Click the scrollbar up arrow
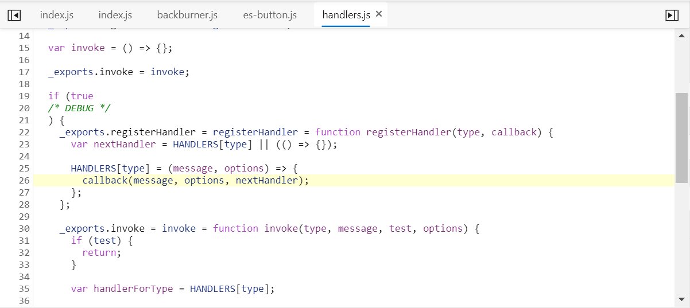The width and height of the screenshot is (690, 308). [x=681, y=35]
